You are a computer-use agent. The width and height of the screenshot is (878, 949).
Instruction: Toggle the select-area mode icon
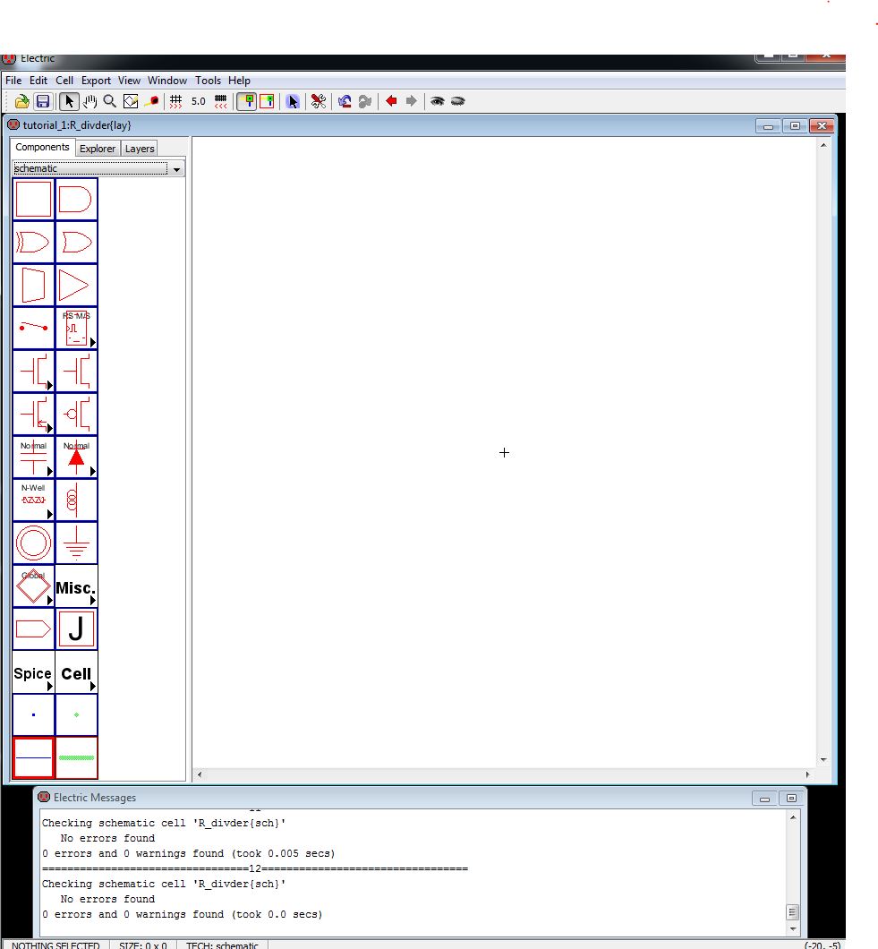267,101
